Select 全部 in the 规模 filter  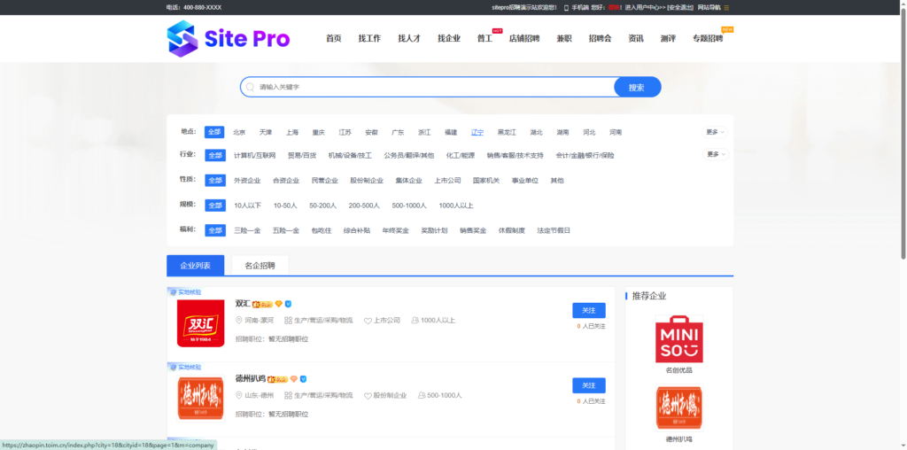point(214,206)
